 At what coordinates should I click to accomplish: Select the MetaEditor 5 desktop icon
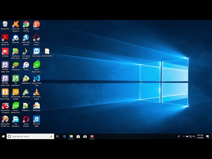click(x=26, y=79)
